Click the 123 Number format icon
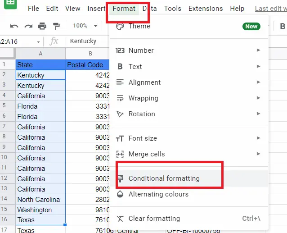This screenshot has height=233, width=287. (x=120, y=50)
